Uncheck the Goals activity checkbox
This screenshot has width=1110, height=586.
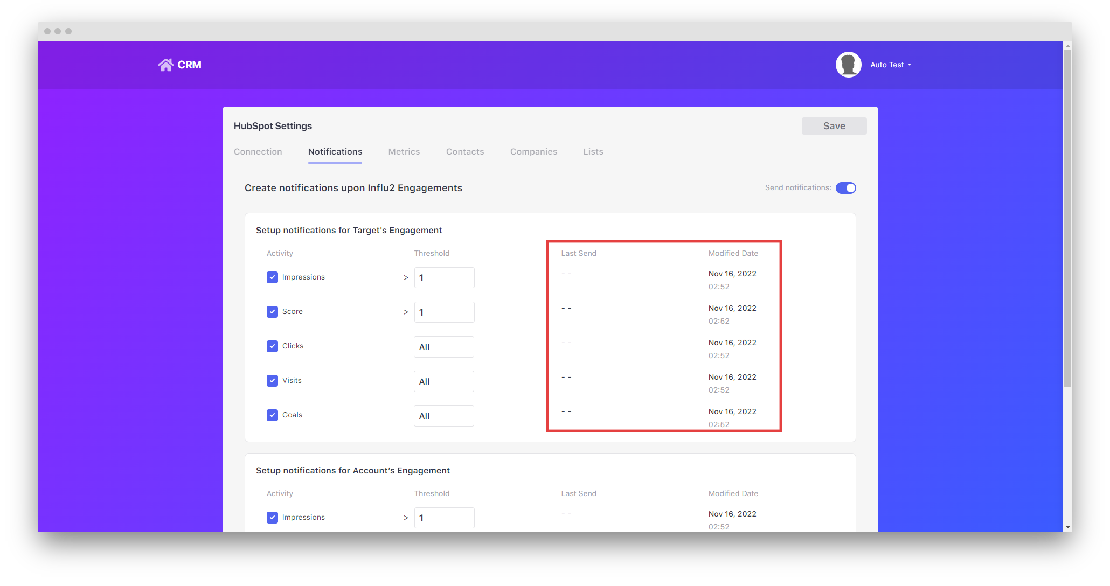pyautogui.click(x=272, y=415)
